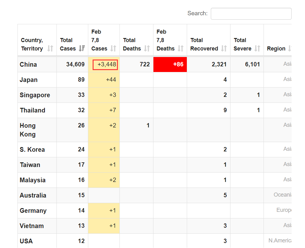Sort by Country, Territory sort icon
The width and height of the screenshot is (305, 248).
[x=50, y=49]
